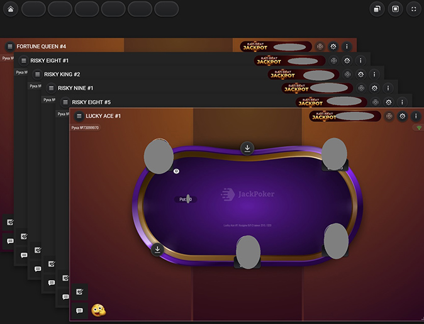
Task: Open Bad Beat Jackpot on Risky King #2
Action: click(303, 74)
